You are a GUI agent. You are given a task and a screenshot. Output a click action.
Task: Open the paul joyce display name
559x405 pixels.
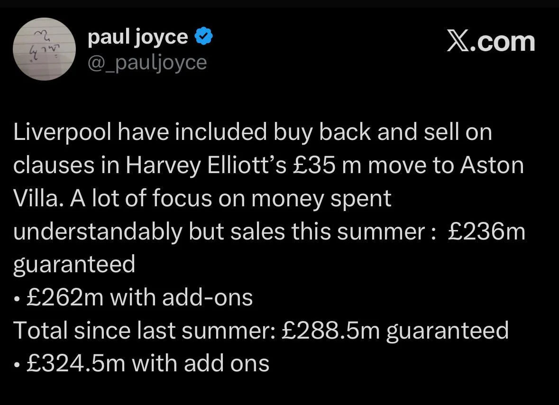(x=137, y=37)
